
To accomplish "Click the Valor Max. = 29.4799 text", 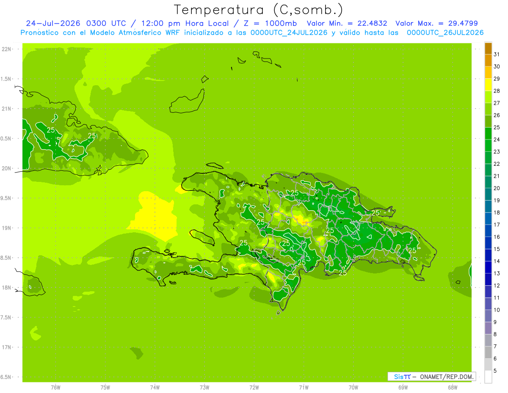I will 436,23.
